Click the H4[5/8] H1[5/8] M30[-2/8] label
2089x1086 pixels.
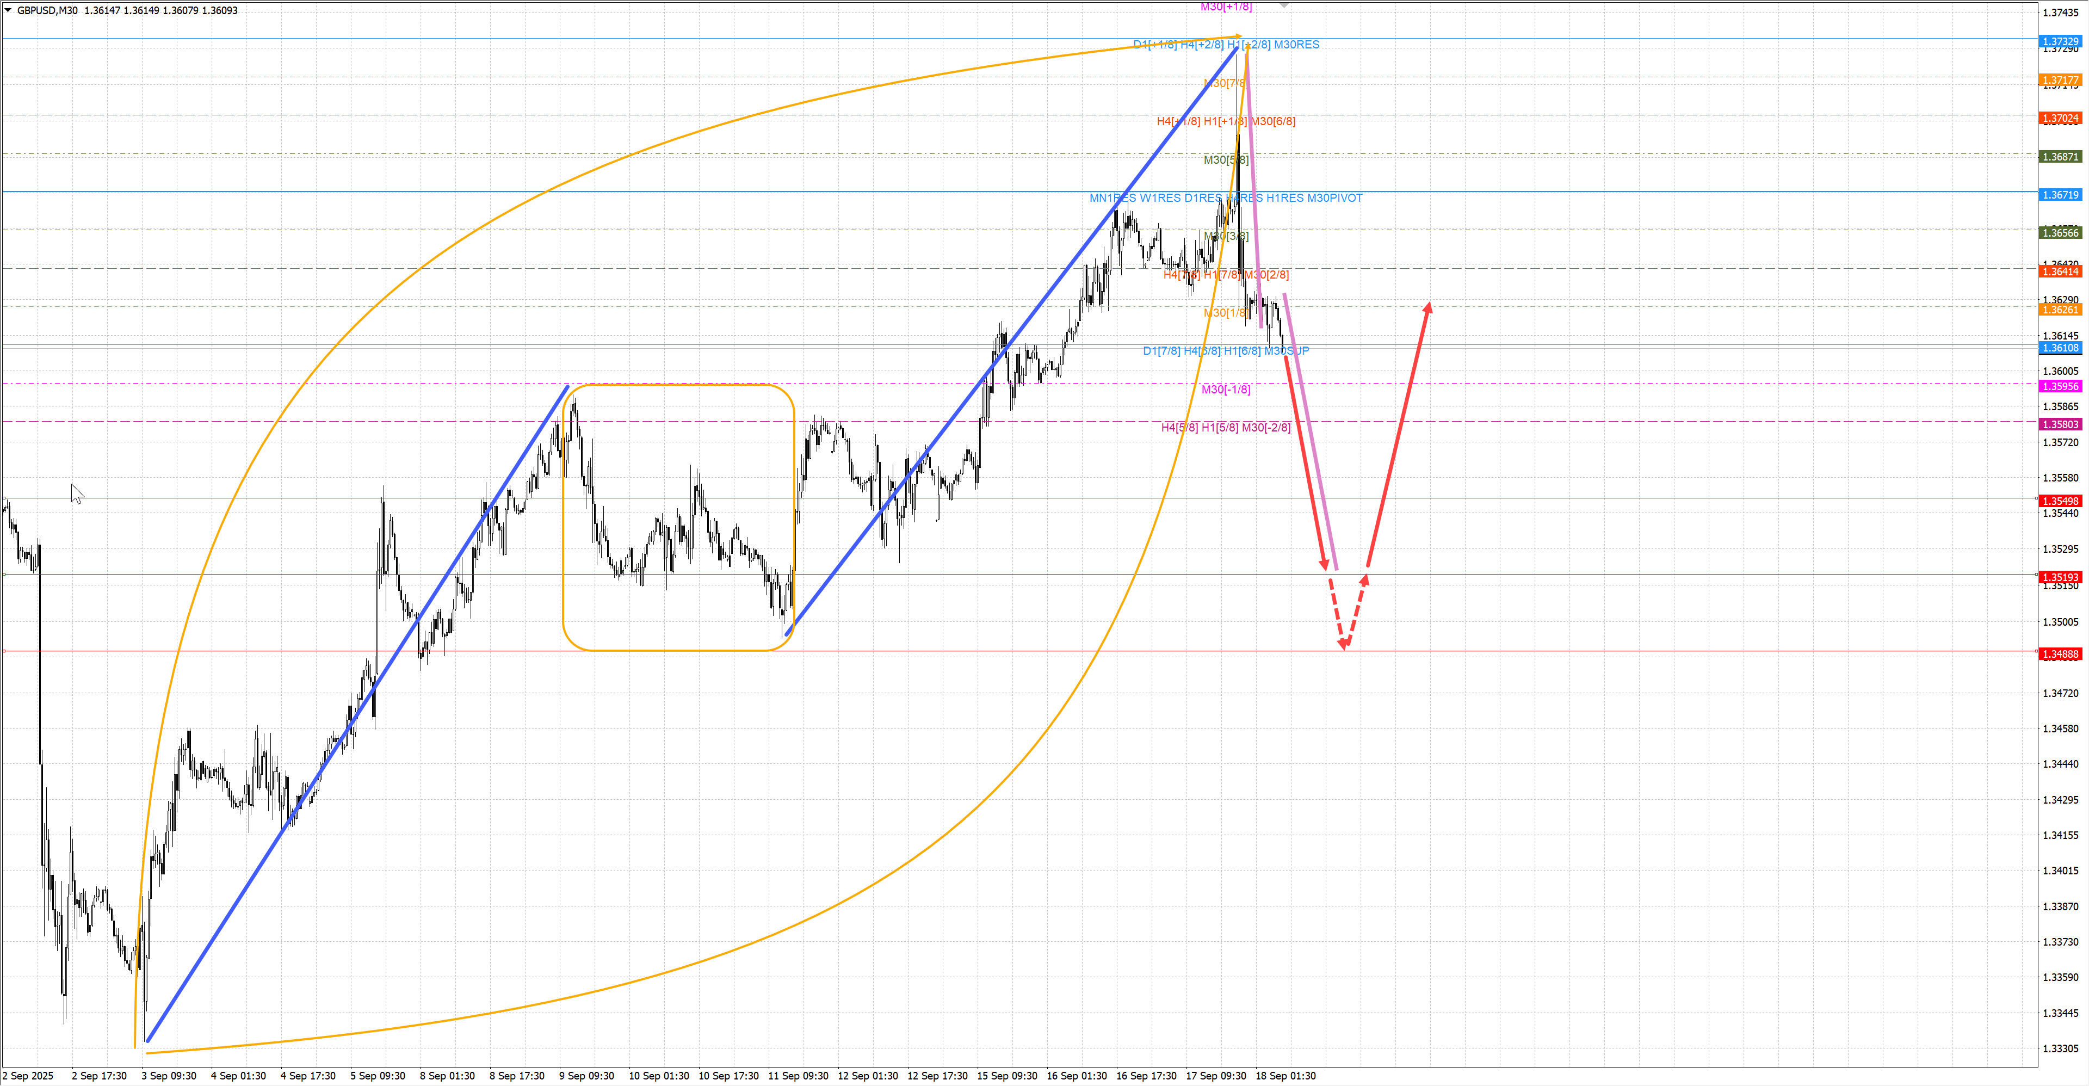pos(1225,428)
